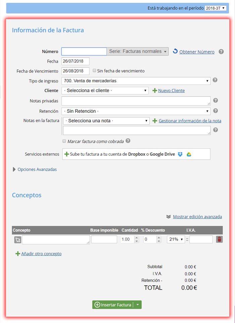Click the help icon beside Marcar factura como cobrada
Viewport: 235px width, 323px height.
128,141
